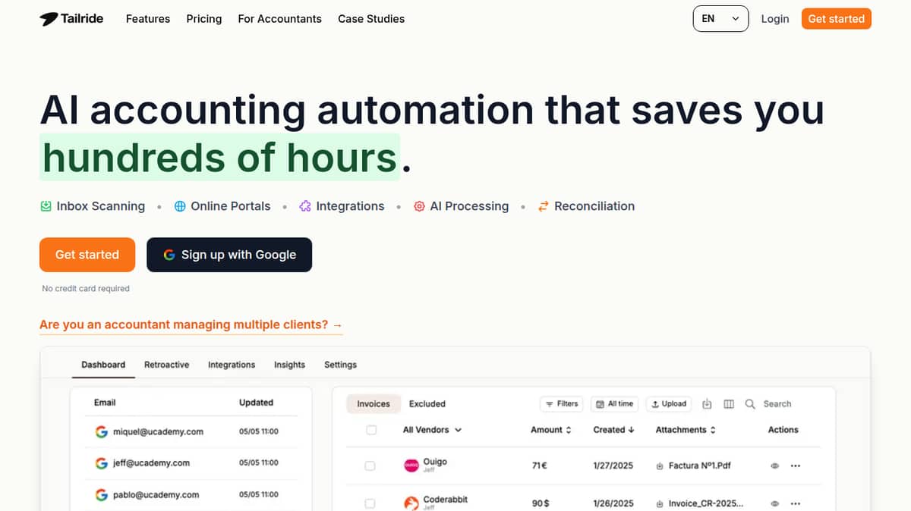911x511 pixels.
Task: Switch to the Retroactive tab
Action: click(166, 365)
